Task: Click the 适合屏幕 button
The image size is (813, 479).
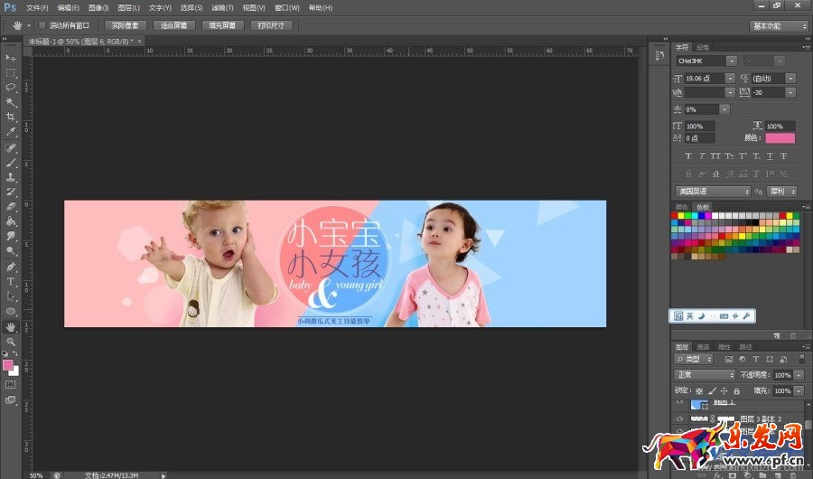Action: (x=173, y=25)
